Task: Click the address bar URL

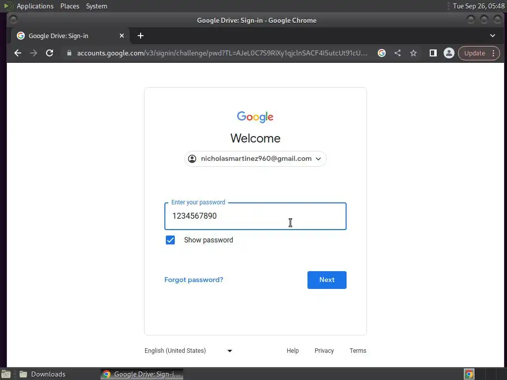Action: (x=222, y=53)
